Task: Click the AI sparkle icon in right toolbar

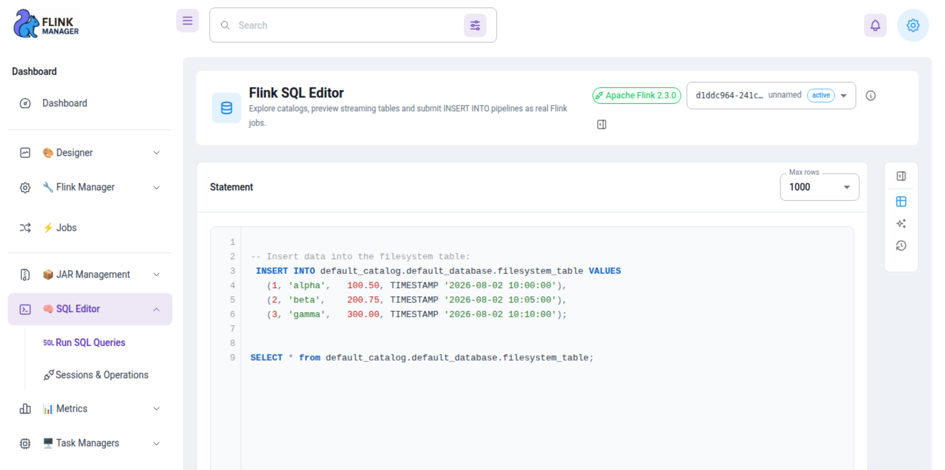Action: [901, 223]
